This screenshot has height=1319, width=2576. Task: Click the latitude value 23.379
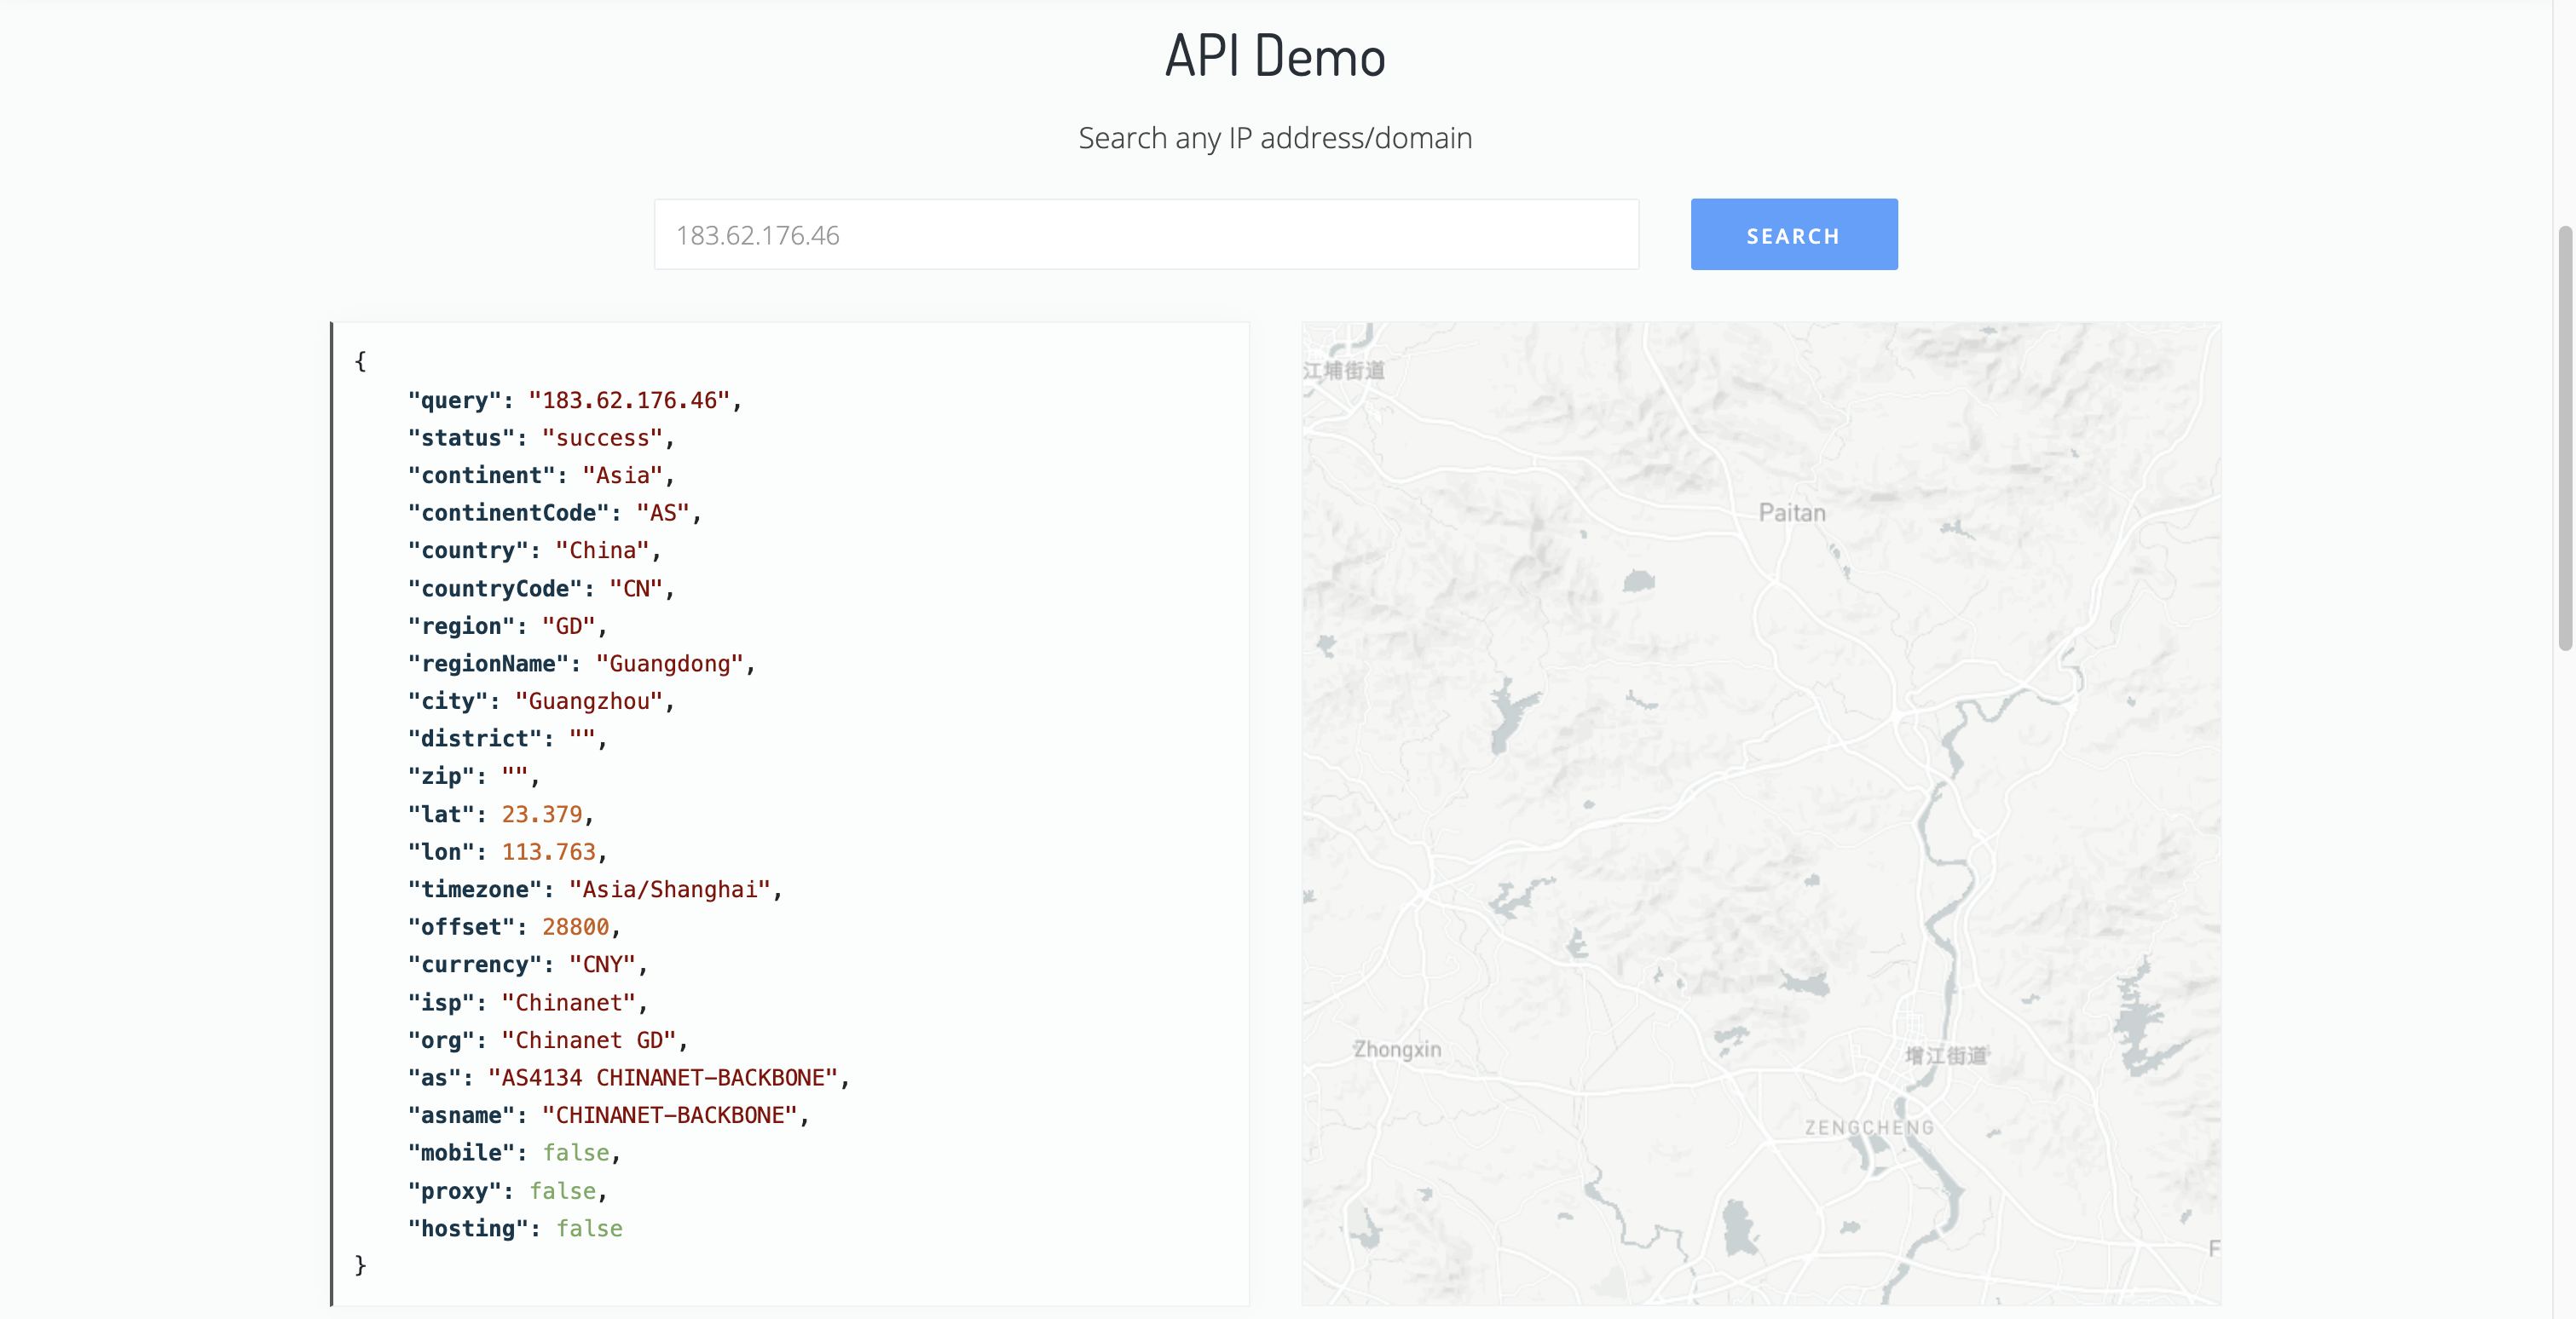[541, 815]
